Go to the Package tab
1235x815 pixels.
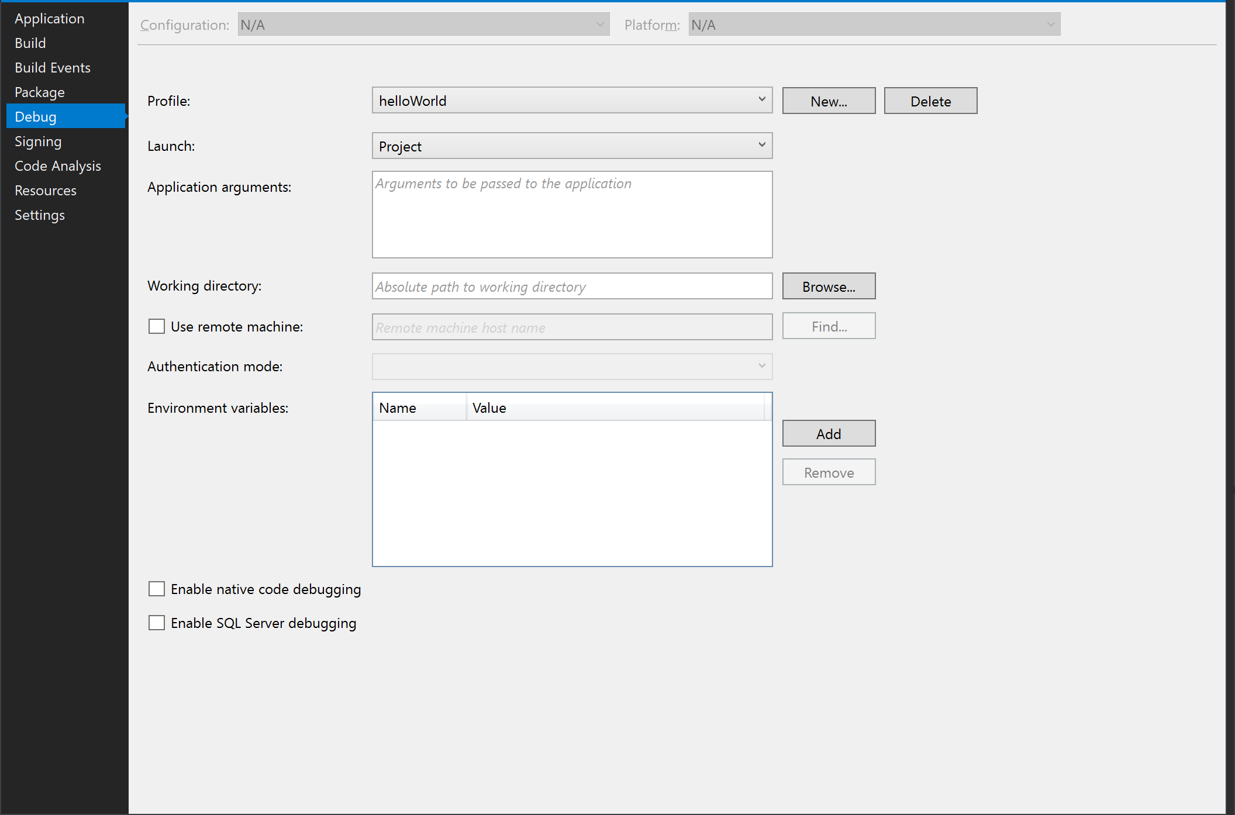40,92
